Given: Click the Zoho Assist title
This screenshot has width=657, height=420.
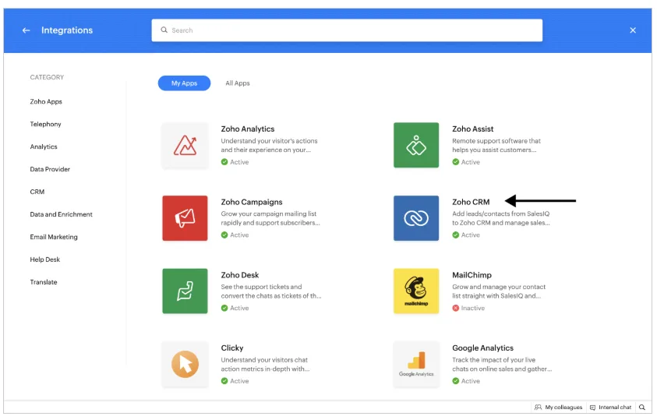Looking at the screenshot, I should [472, 129].
